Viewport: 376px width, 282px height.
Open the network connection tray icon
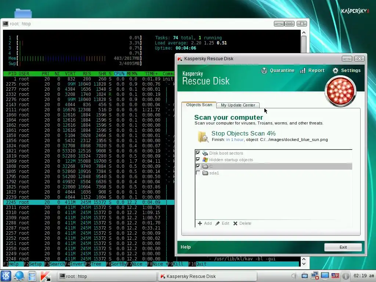pyautogui.click(x=315, y=276)
